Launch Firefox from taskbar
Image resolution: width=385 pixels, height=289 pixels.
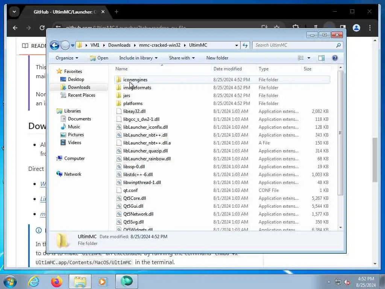click(x=56, y=281)
